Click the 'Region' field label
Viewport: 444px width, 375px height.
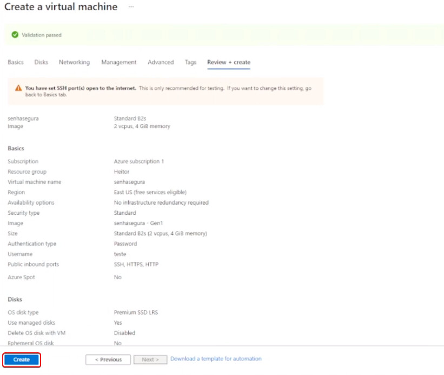coord(16,192)
